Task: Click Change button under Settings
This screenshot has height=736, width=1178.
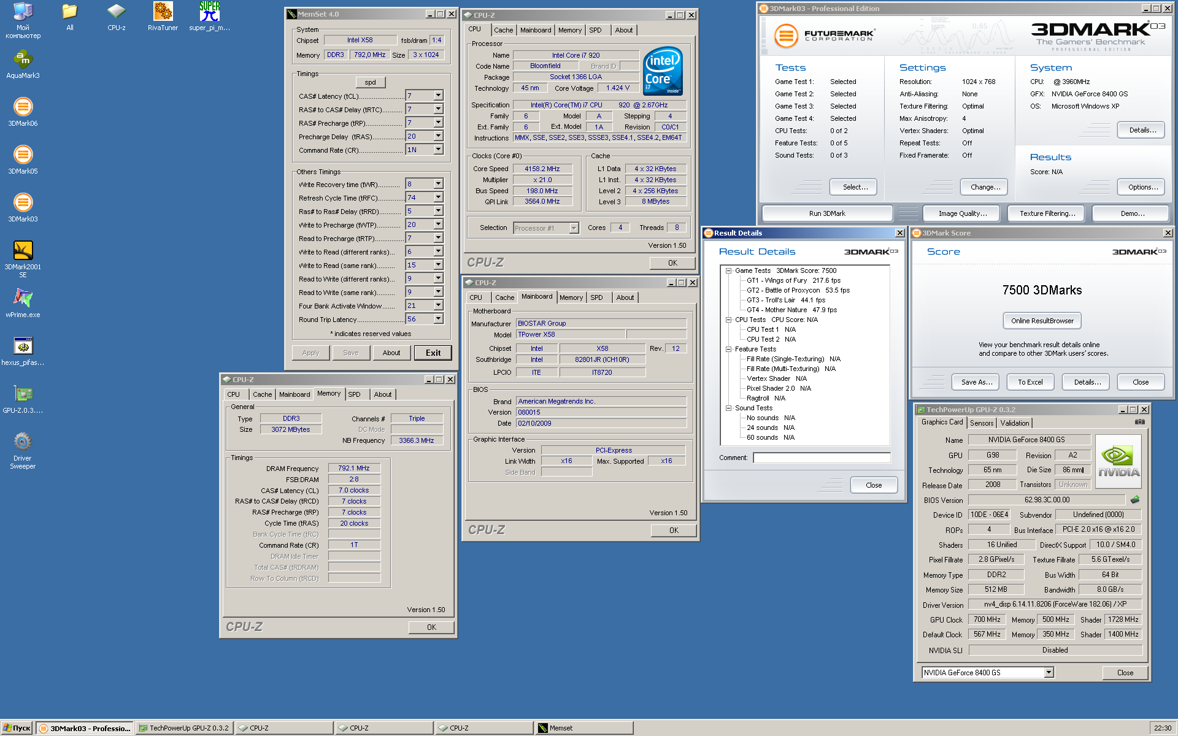Action: click(984, 187)
